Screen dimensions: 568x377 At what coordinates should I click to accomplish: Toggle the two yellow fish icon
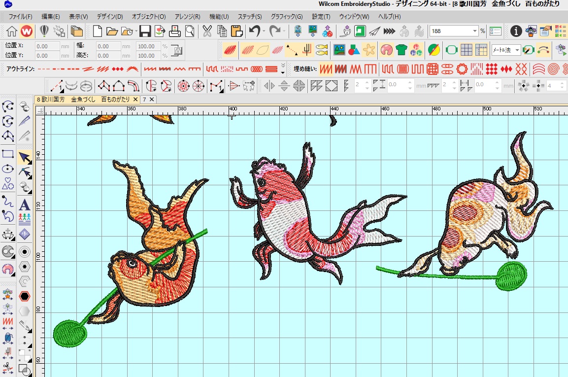[321, 50]
